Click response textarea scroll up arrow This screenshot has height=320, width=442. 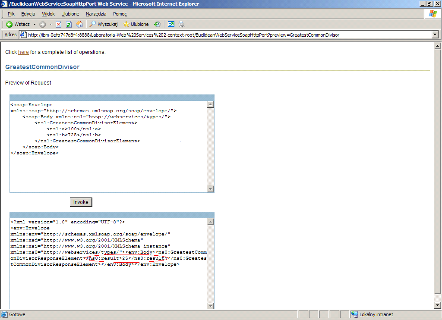[x=211, y=222]
